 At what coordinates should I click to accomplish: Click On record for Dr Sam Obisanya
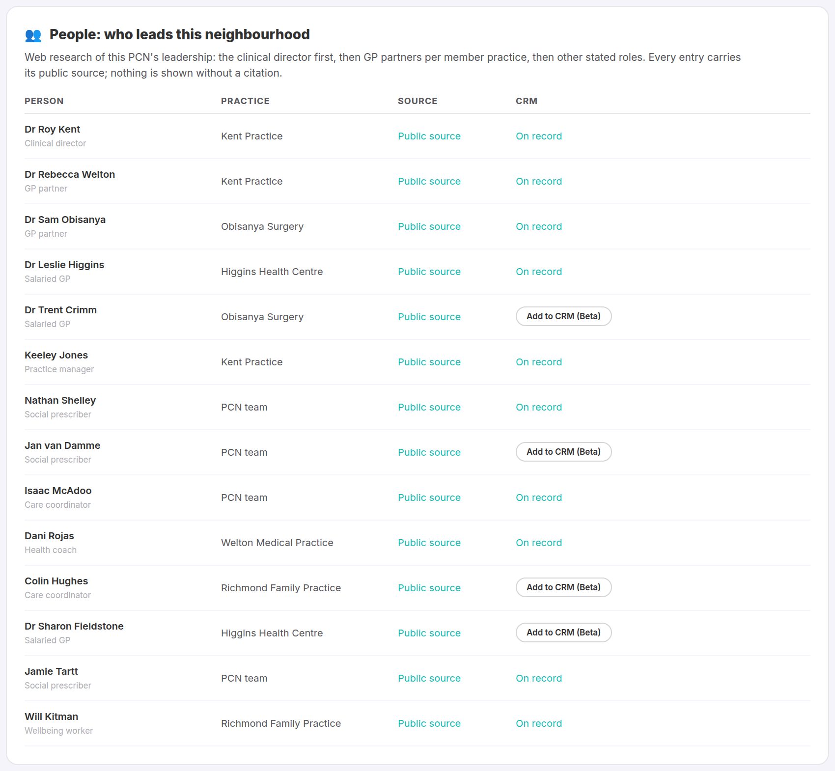539,226
